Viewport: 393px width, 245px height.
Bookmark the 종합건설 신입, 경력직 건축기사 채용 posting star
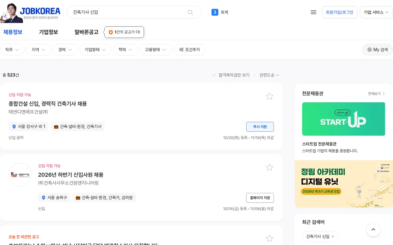[270, 96]
